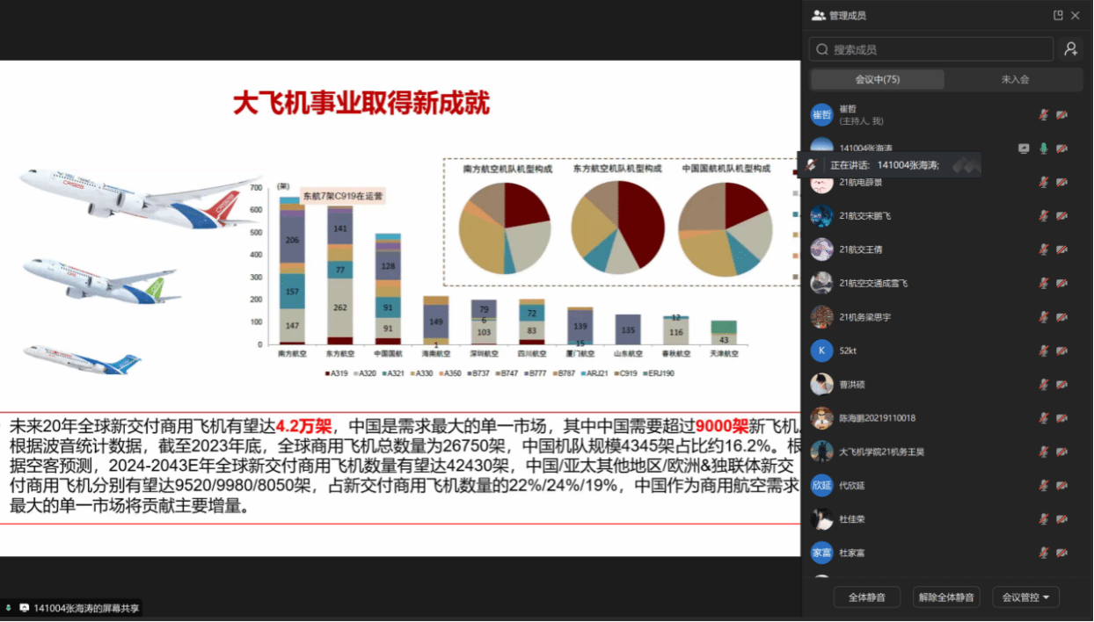The width and height of the screenshot is (1094, 622).
Task: Click the screen share icon for 141004张海涛
Action: (x=1024, y=148)
